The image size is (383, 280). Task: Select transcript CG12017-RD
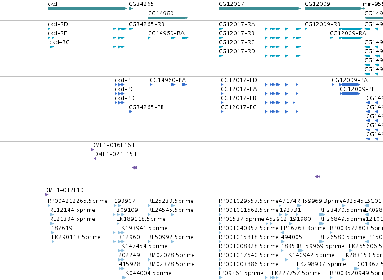coord(260,56)
